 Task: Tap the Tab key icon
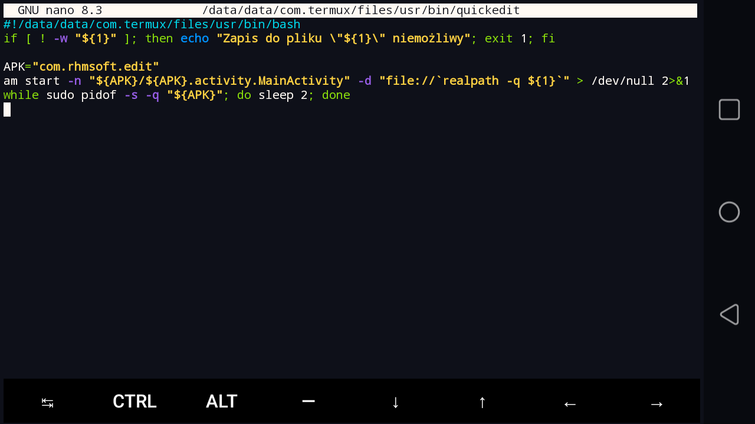(47, 402)
